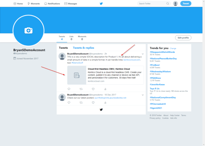Image resolution: width=205 pixels, height=146 pixels.
Task: Select the Moments count tab
Action: point(82,38)
